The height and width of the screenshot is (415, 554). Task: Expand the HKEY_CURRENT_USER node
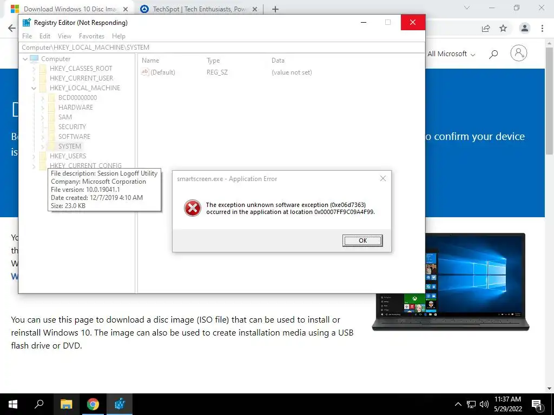pos(34,78)
